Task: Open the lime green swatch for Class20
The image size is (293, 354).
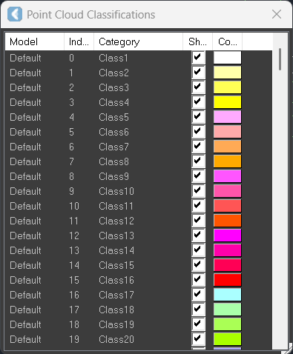Action: click(227, 339)
